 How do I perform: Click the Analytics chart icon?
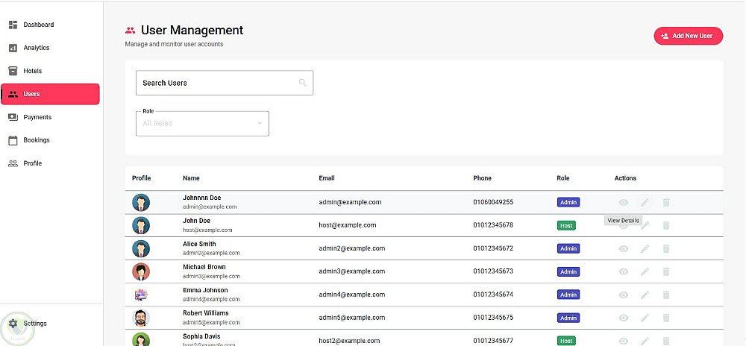[x=13, y=48]
